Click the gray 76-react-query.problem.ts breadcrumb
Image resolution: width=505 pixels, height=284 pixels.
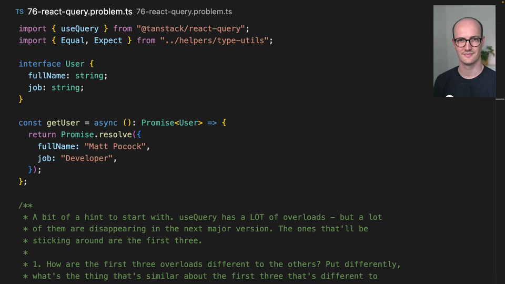(184, 12)
